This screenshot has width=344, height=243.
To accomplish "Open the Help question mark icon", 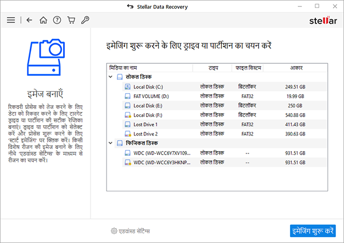I will pyautogui.click(x=57, y=20).
